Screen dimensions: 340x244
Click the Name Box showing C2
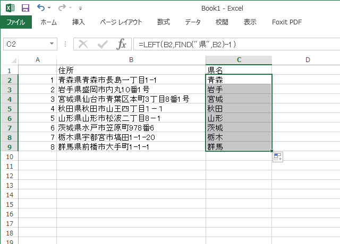pyautogui.click(x=26, y=44)
